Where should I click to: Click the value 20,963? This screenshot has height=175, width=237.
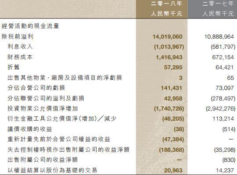coord(173,171)
